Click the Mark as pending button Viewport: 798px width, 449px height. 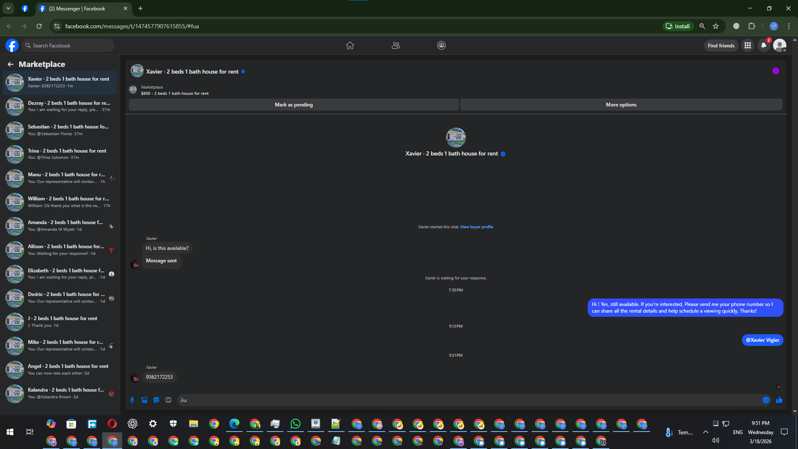coord(293,105)
